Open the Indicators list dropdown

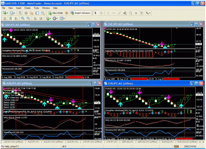click(48, 18)
